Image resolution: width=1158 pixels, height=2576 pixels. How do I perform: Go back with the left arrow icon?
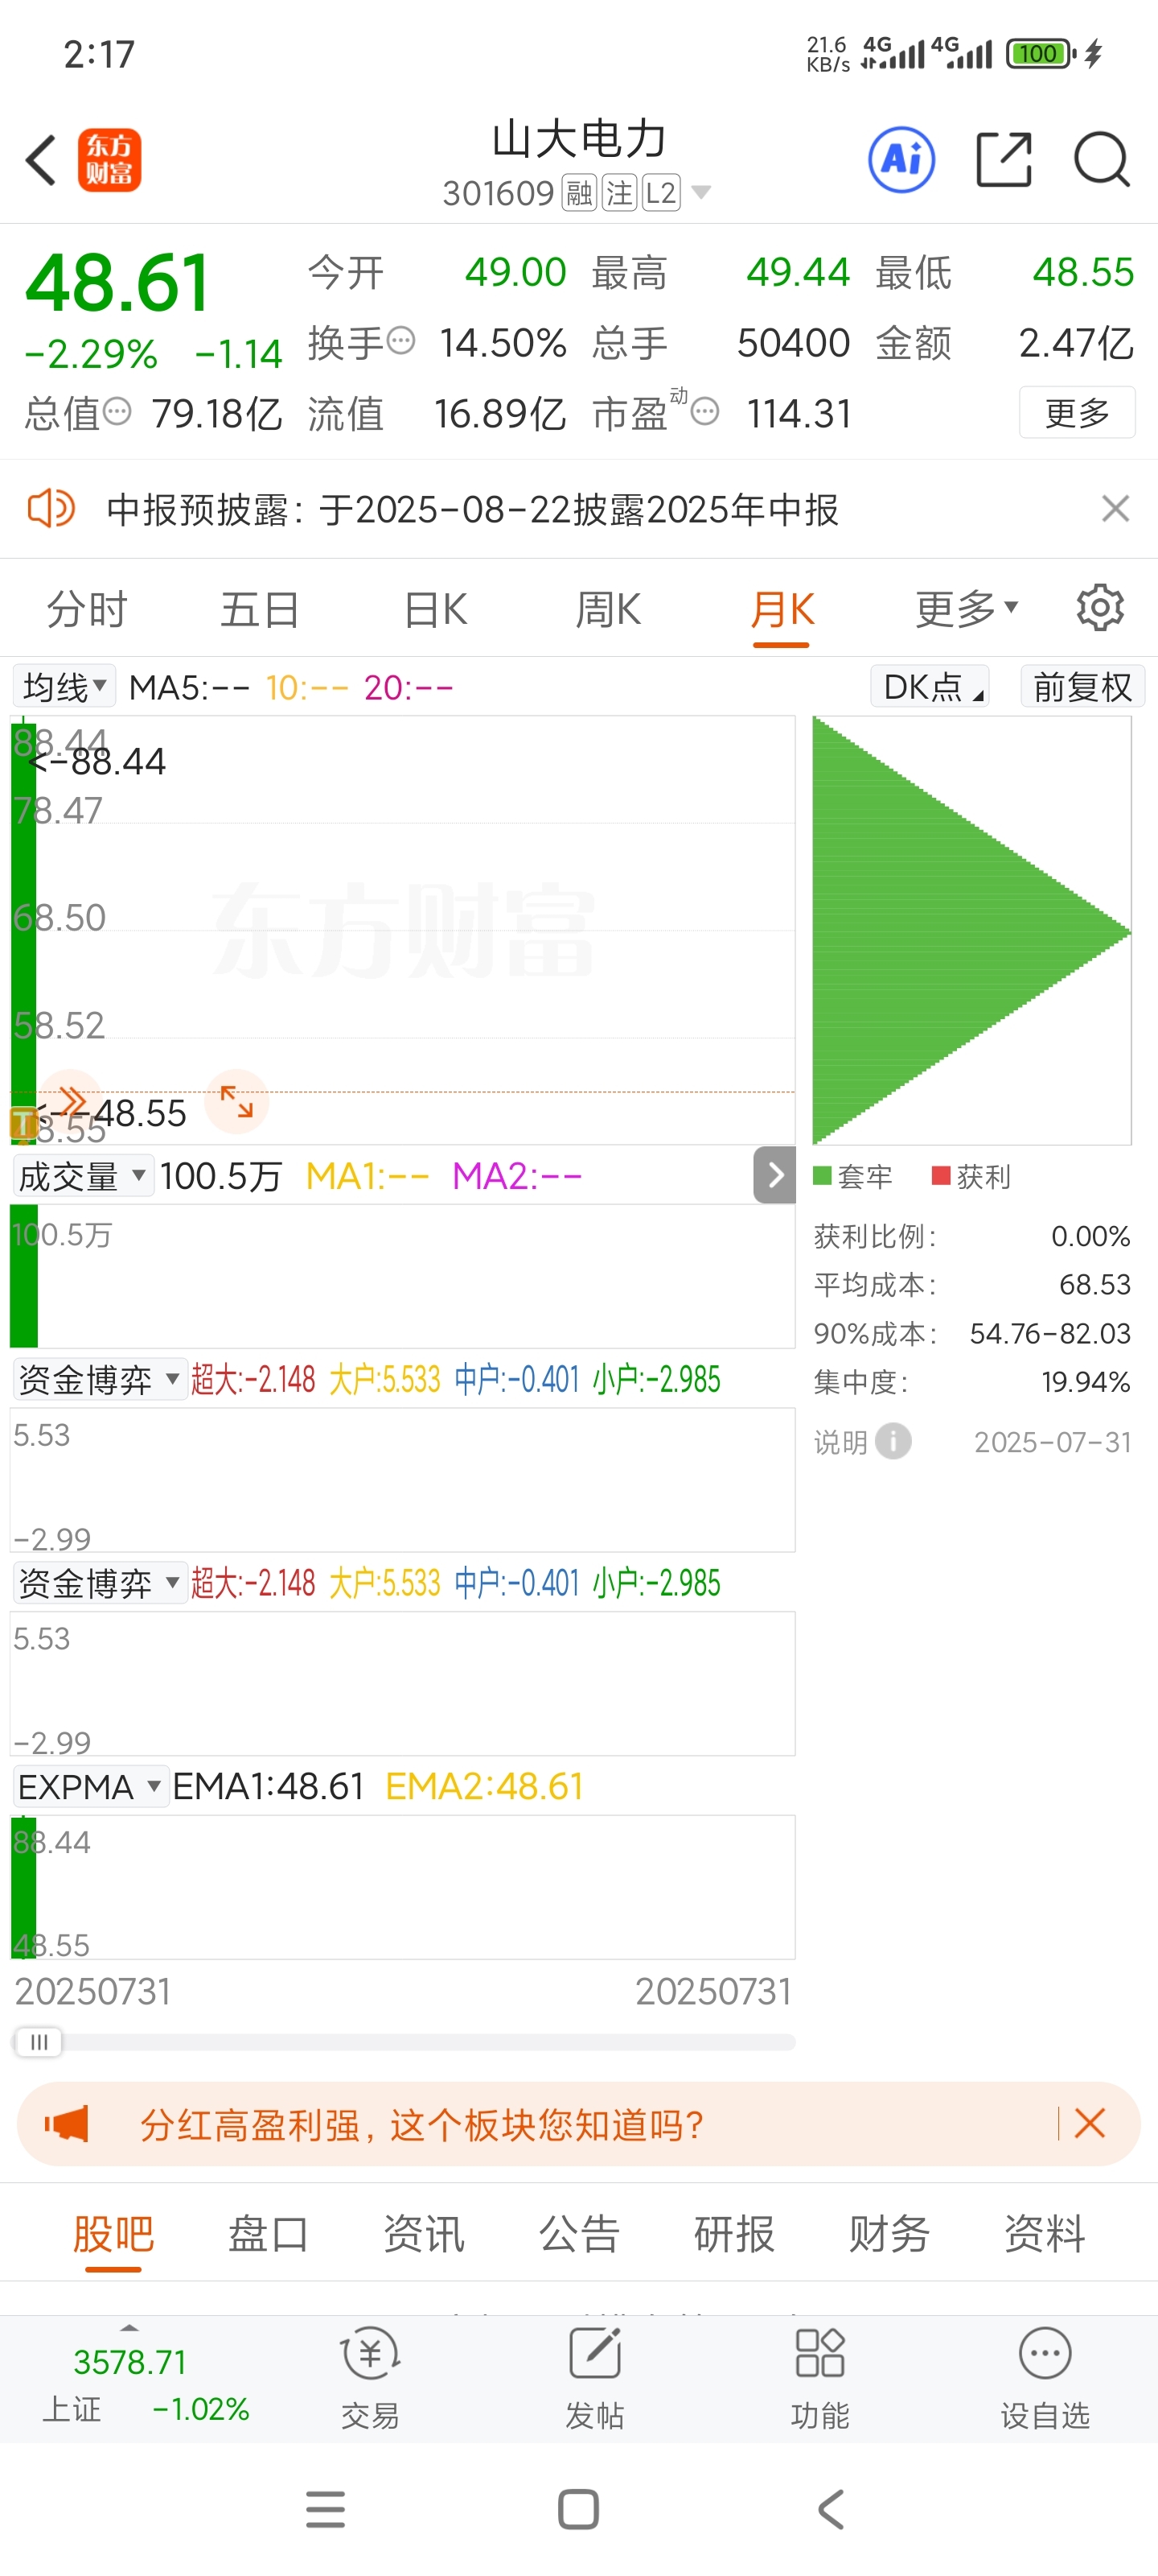click(x=41, y=160)
